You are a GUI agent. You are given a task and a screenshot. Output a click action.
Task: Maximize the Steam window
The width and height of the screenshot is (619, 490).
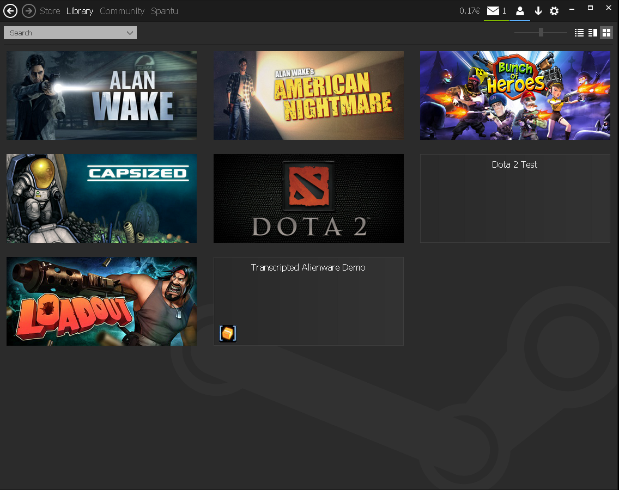[x=590, y=8]
